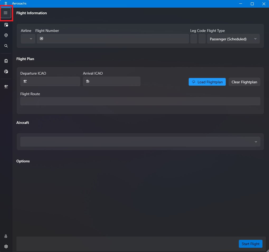Open settings via the gear icon
Viewport: 269px width, 252px height.
coord(6,246)
